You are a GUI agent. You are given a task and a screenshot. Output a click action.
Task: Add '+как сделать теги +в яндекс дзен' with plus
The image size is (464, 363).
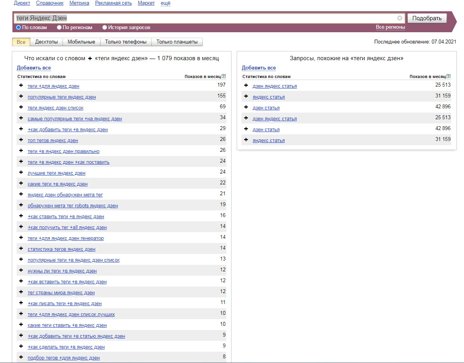point(21,346)
